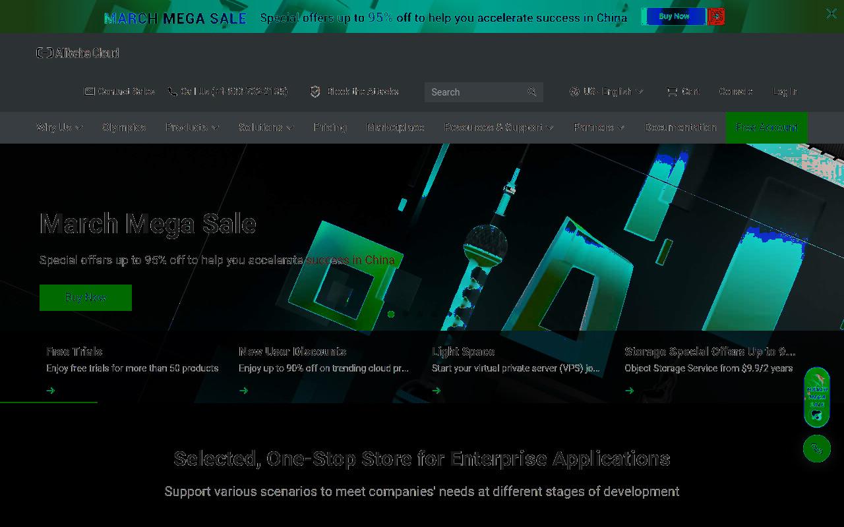
Task: Open the Olympics nav item
Action: (124, 127)
